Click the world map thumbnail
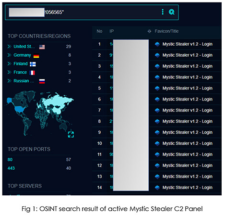The image size is (226, 215). tap(39, 113)
